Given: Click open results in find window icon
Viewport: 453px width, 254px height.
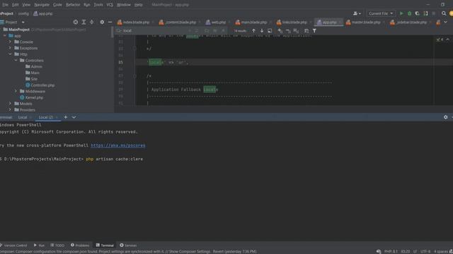Looking at the screenshot, I should 270,30.
